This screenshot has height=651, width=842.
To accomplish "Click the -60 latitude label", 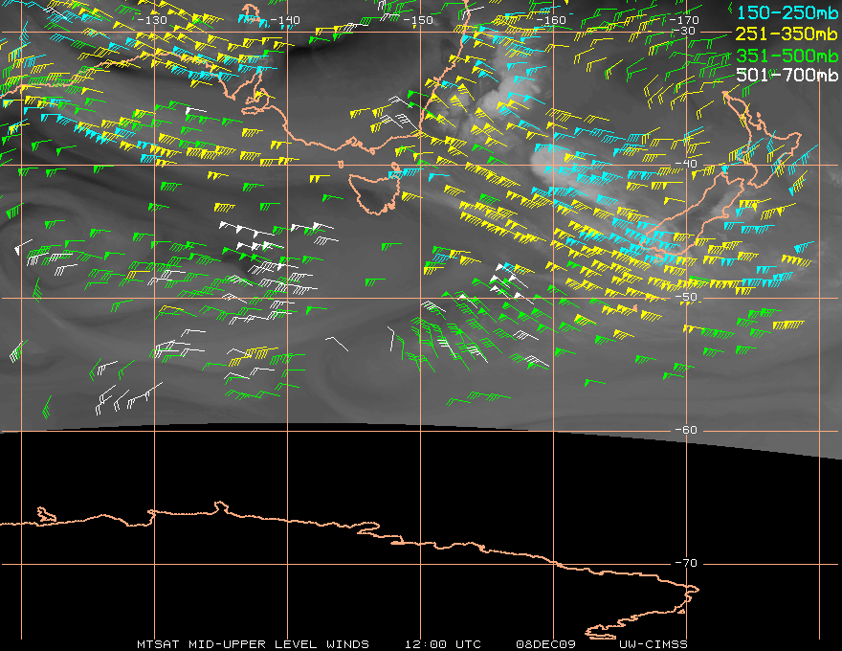I will click(x=686, y=429).
